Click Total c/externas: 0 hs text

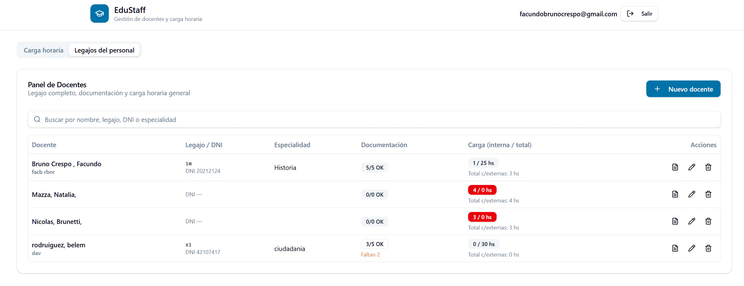point(493,254)
